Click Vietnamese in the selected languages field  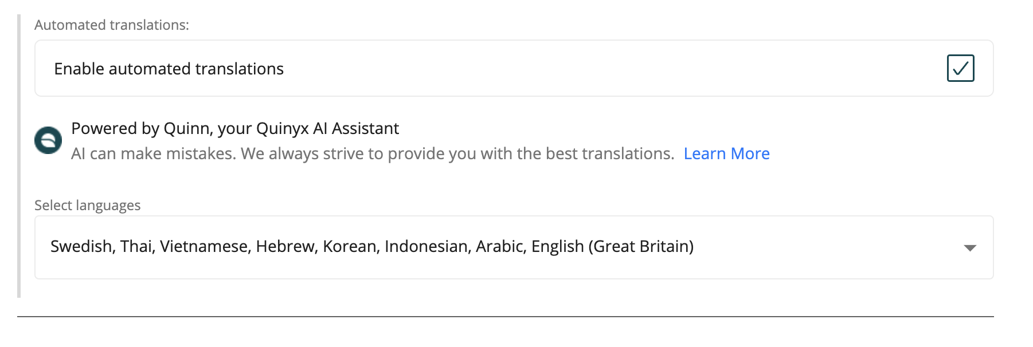coord(205,246)
